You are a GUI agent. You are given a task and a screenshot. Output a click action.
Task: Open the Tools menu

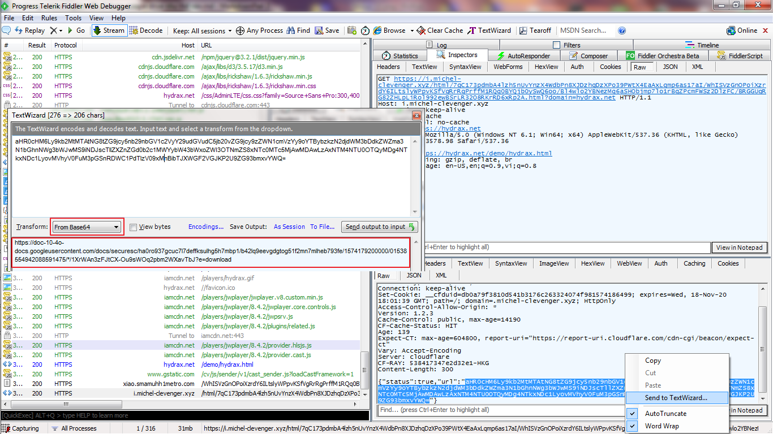coord(74,18)
